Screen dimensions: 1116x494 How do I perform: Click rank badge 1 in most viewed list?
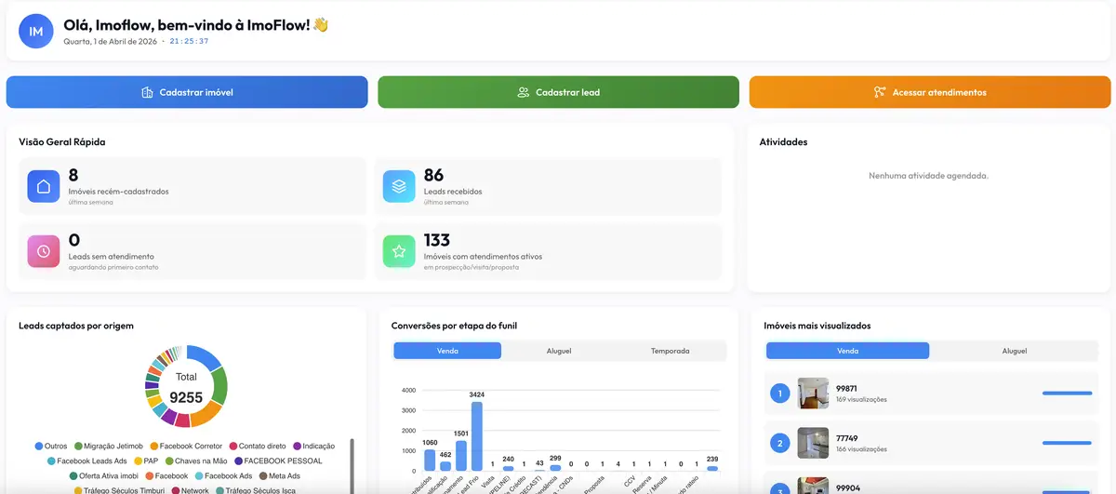tap(780, 394)
